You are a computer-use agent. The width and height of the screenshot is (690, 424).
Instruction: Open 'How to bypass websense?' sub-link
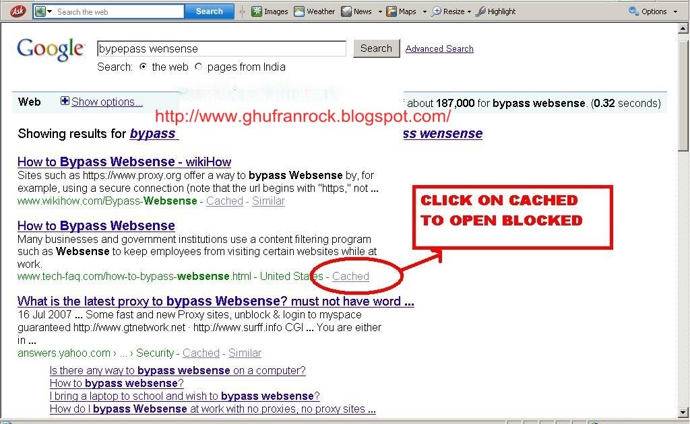pos(117,383)
